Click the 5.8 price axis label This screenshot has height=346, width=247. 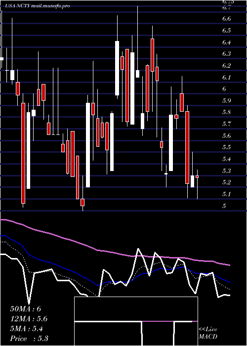tap(226, 112)
